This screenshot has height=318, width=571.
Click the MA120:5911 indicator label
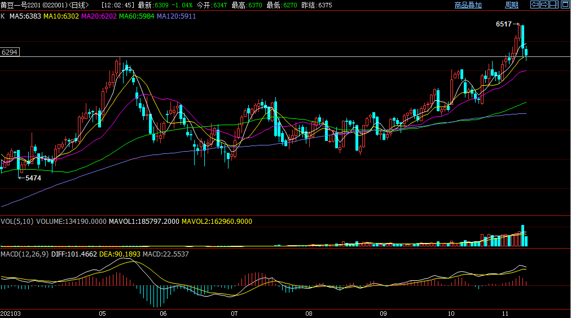(x=176, y=16)
